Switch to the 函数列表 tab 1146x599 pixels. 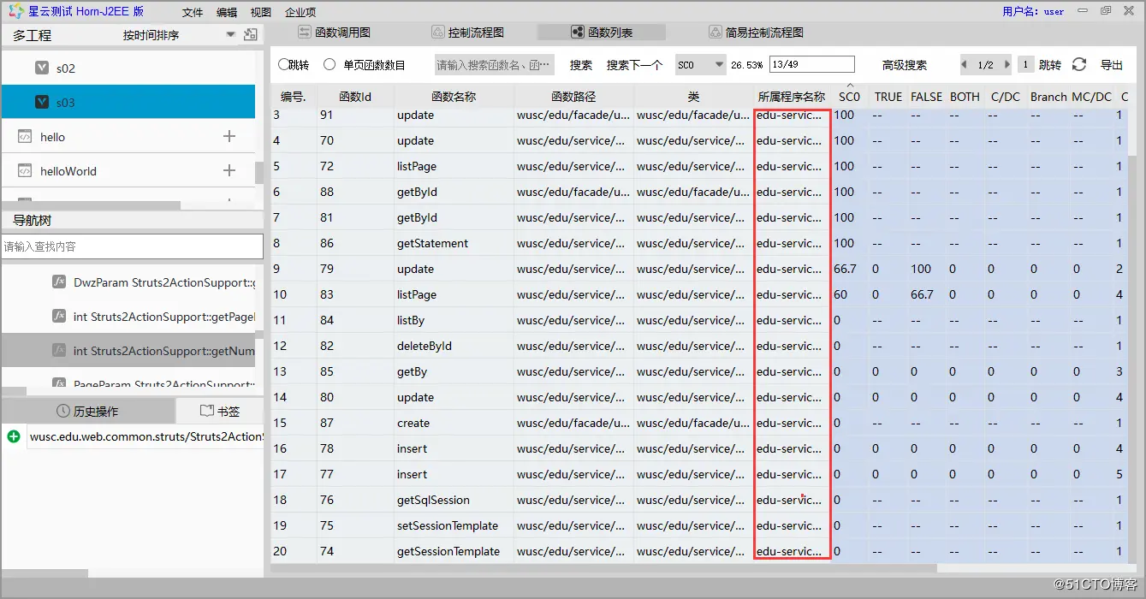(x=602, y=32)
